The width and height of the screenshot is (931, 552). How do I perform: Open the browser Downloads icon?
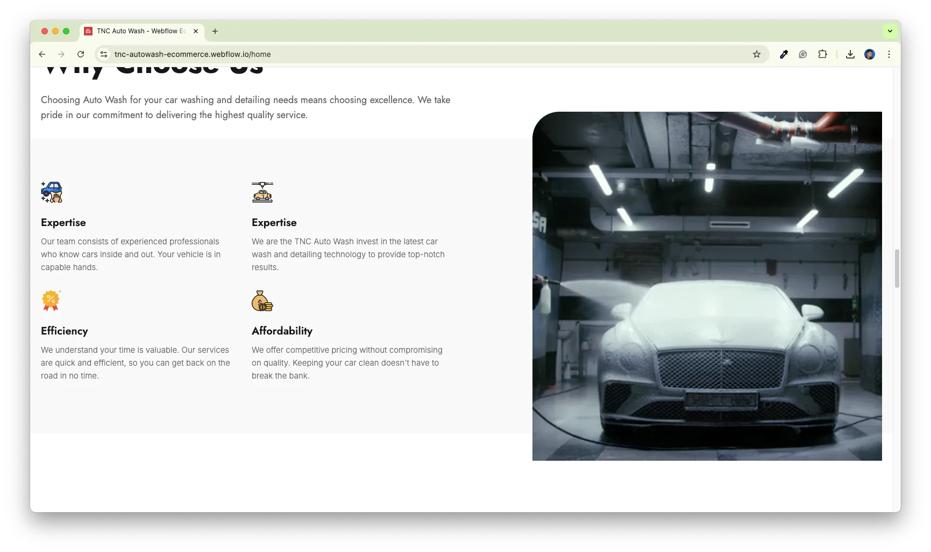[850, 54]
